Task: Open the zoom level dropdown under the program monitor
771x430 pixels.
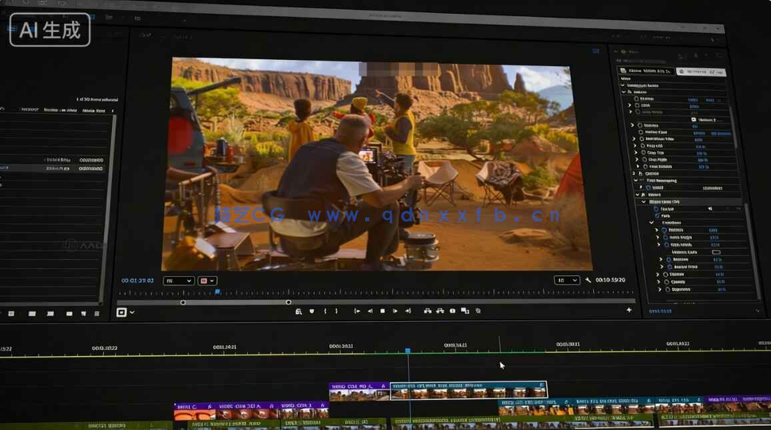Action: [179, 280]
